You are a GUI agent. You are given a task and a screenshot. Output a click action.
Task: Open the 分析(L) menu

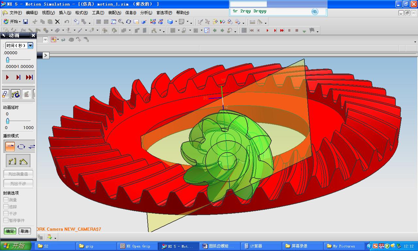pos(146,13)
